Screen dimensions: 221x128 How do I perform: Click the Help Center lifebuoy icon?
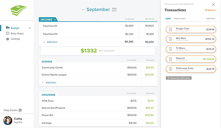click(x=20, y=110)
